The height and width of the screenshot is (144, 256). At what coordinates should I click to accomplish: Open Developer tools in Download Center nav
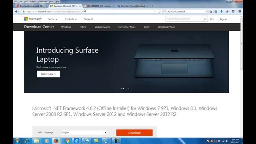point(127,27)
